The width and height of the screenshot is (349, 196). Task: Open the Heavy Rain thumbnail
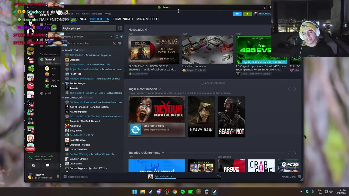201,117
